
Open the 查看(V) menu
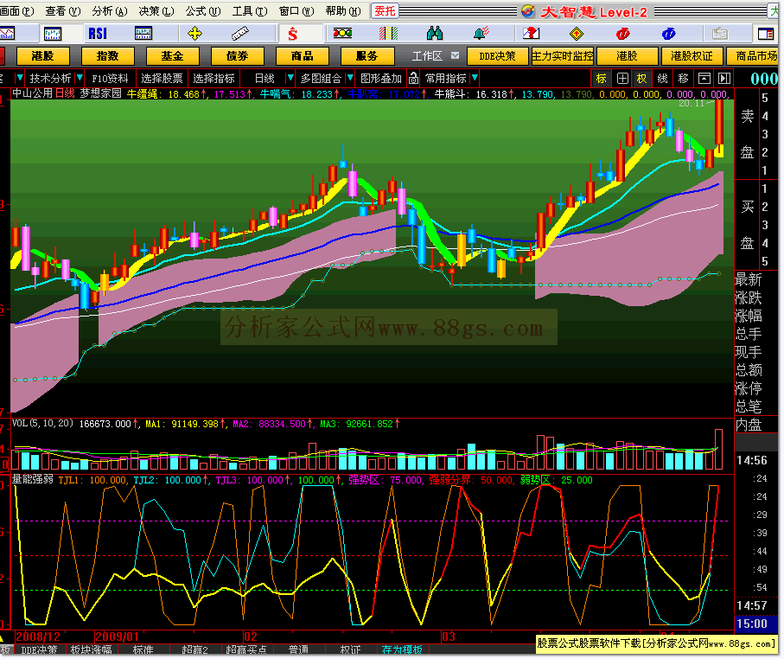point(63,11)
